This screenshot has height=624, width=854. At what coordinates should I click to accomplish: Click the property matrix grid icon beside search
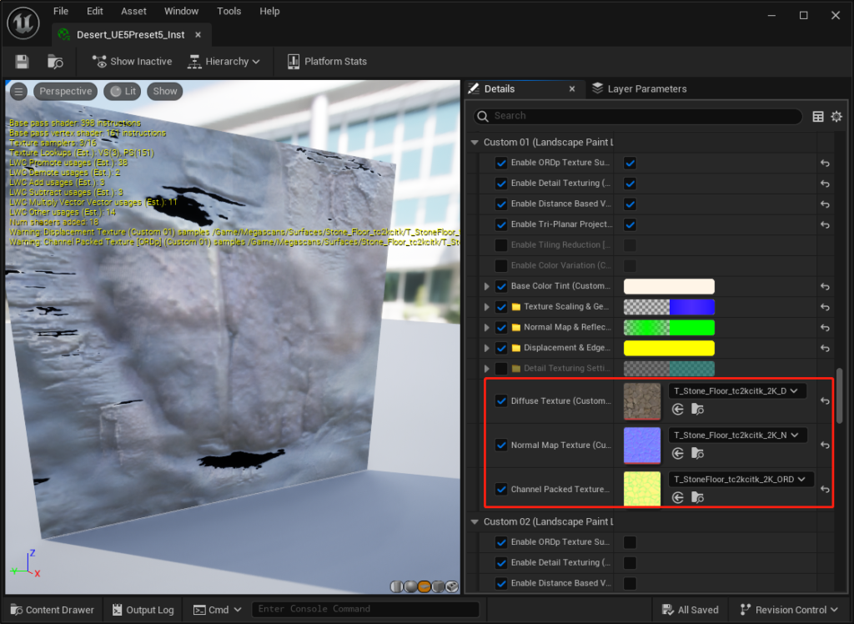pos(817,117)
